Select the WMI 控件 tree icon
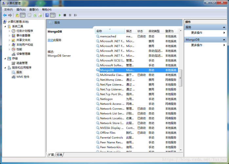The image size is (229, 164). coord(13,77)
